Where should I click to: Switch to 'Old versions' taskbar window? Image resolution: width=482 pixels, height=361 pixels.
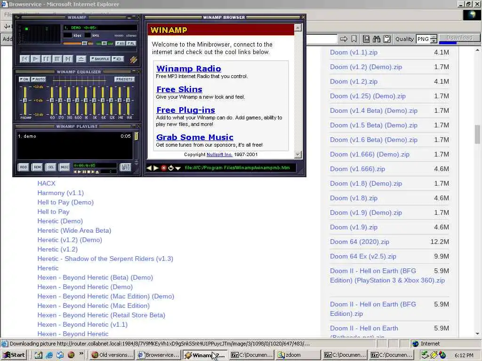coord(112,355)
